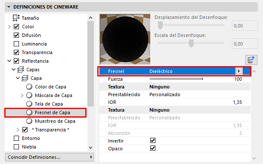Open the Fresnel Dieléctrico dropdown arrow
The height and width of the screenshot is (164, 263).
239,71
